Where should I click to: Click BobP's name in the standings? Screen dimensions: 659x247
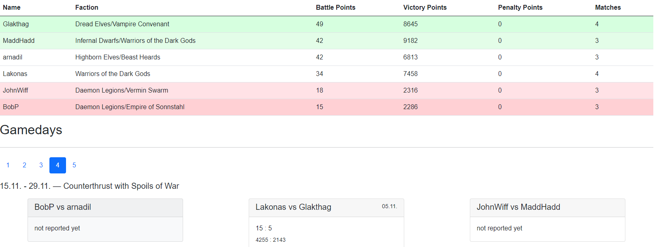(11, 107)
